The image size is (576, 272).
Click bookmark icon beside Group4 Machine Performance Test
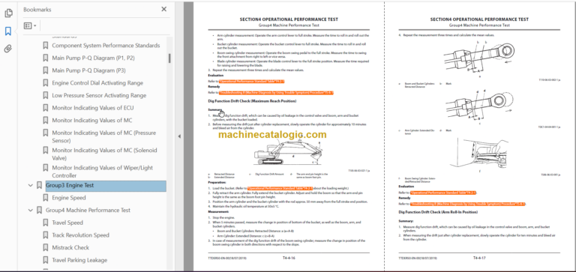[39, 211]
